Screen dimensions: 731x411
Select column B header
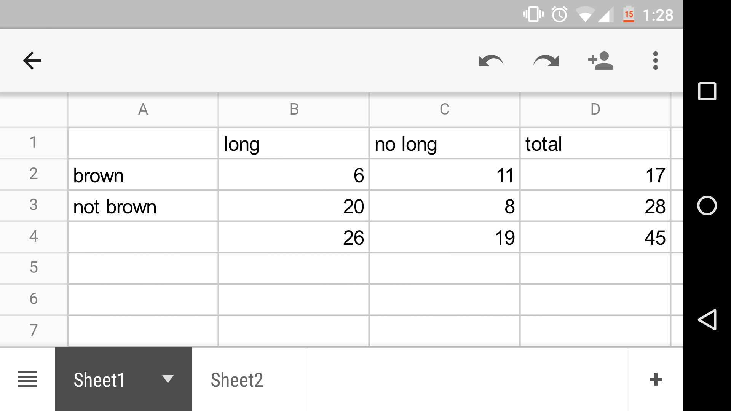(294, 110)
